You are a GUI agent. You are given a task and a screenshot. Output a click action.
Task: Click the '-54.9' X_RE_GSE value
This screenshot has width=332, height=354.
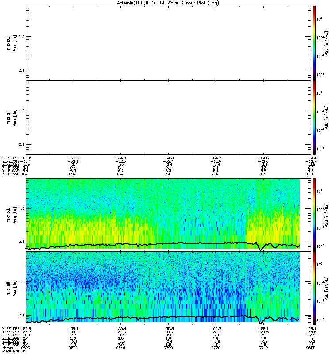tap(120, 158)
